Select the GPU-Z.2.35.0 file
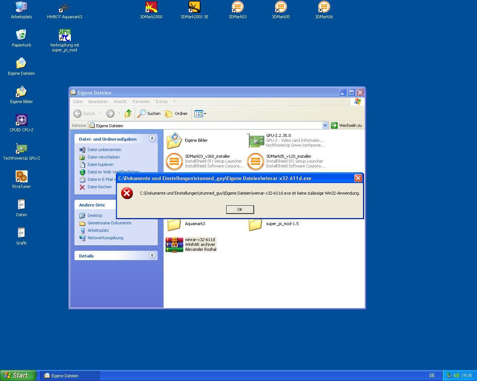 (x=286, y=140)
